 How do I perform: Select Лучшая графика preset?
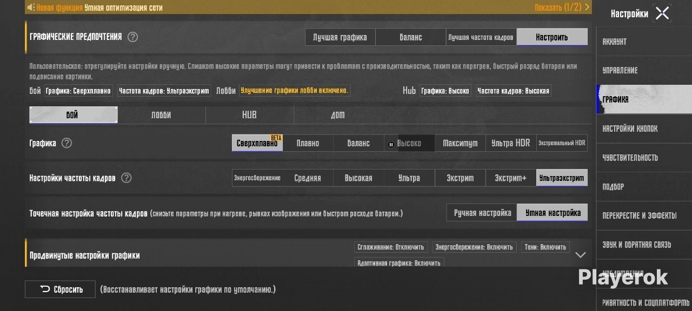[x=340, y=37]
